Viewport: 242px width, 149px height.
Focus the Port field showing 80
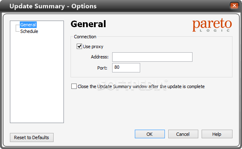(126, 68)
